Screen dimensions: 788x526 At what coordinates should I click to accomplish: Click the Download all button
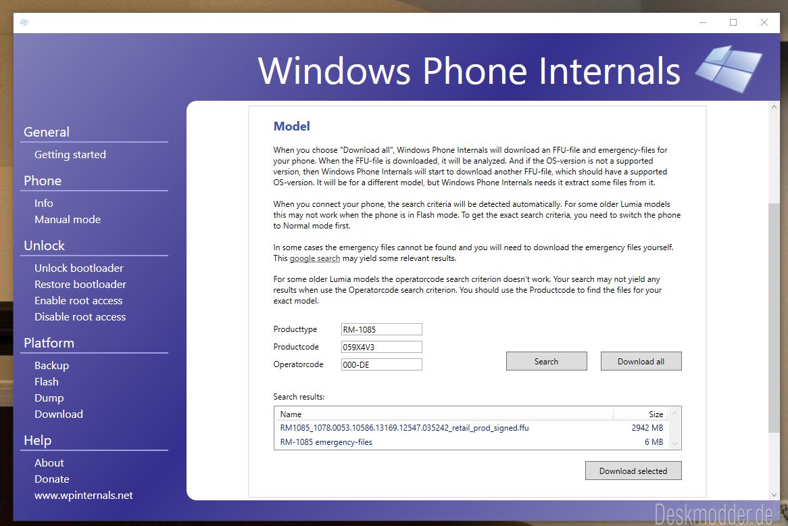click(x=641, y=361)
